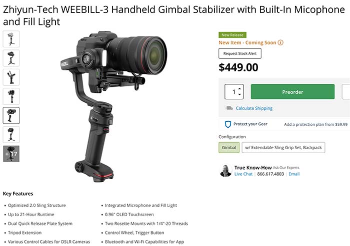Choose the Extendable Sling Grip Set configuration
Screen dimensions: 350x246
coord(283,148)
